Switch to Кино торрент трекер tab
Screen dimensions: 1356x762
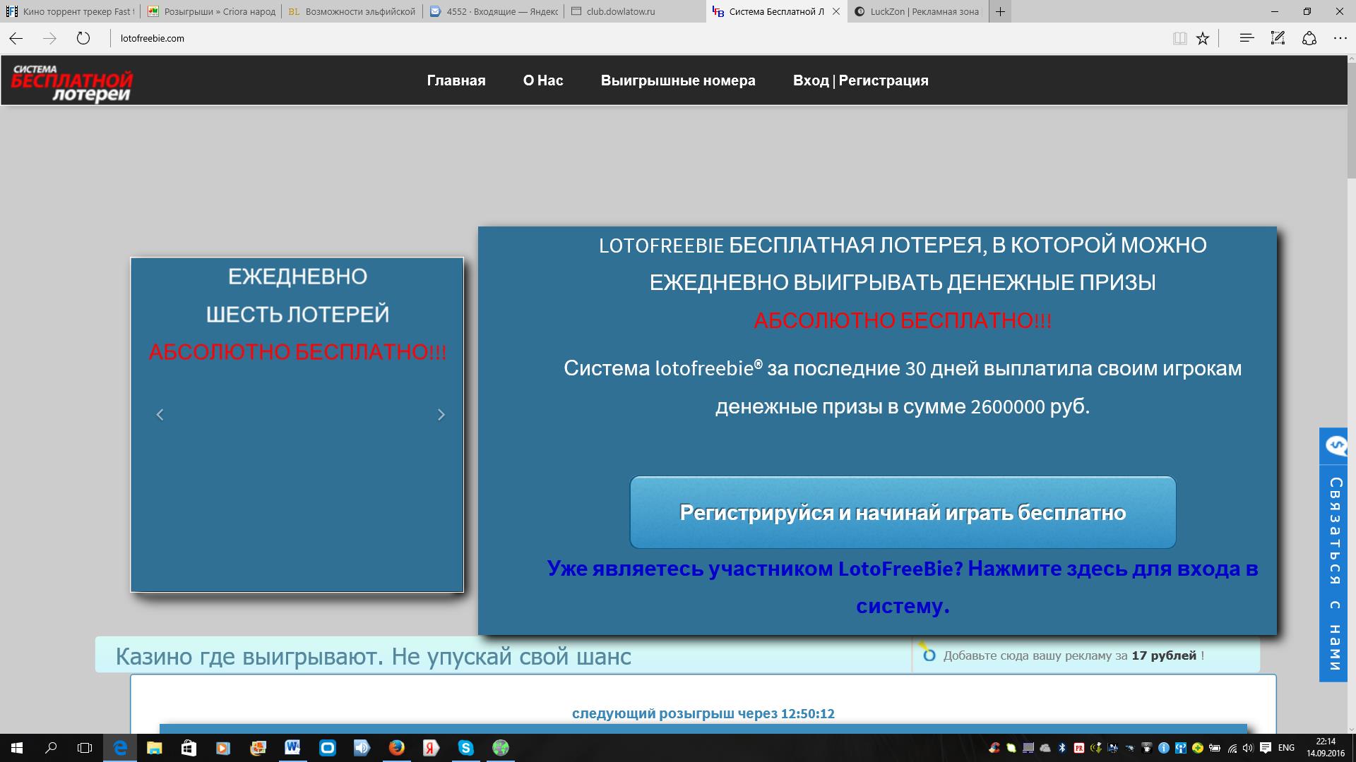coord(70,11)
